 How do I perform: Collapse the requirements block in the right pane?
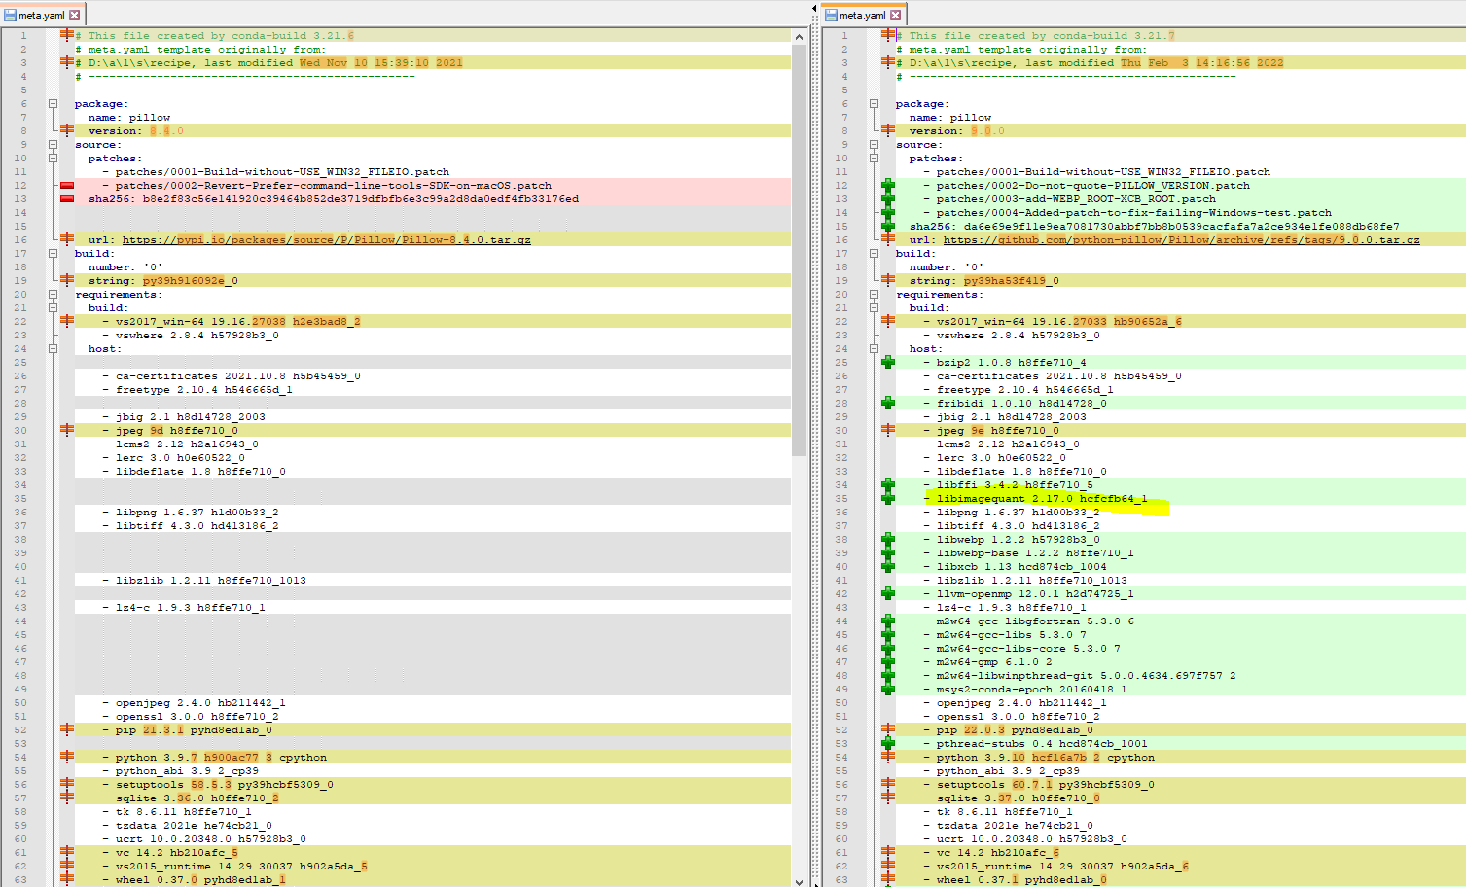tap(874, 294)
